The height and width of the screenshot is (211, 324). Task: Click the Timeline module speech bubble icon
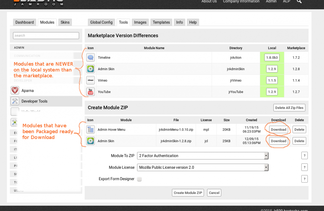90,58
